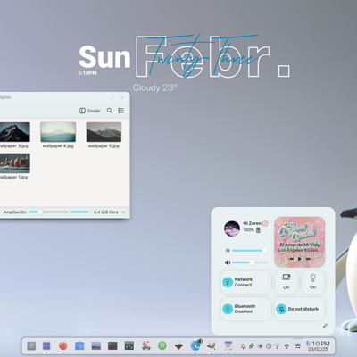Image resolution: width=357 pixels, height=357 pixels.
Task: Adjust the Ampliación zoom slider in Dolphin
Action: click(49, 212)
